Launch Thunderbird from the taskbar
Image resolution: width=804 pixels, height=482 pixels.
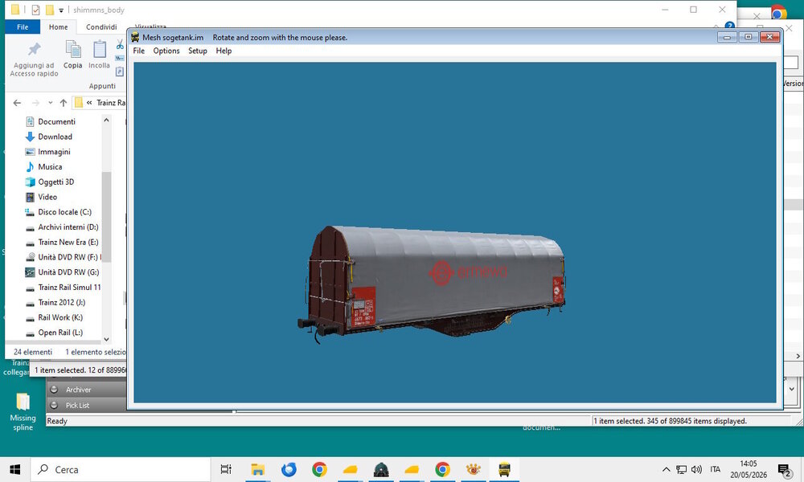[289, 469]
